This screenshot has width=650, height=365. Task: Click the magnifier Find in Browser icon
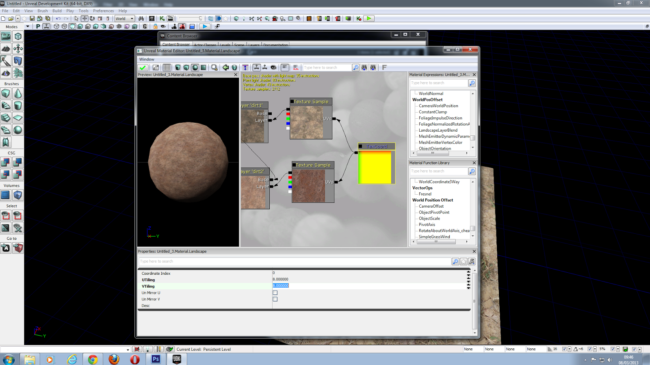click(214, 67)
